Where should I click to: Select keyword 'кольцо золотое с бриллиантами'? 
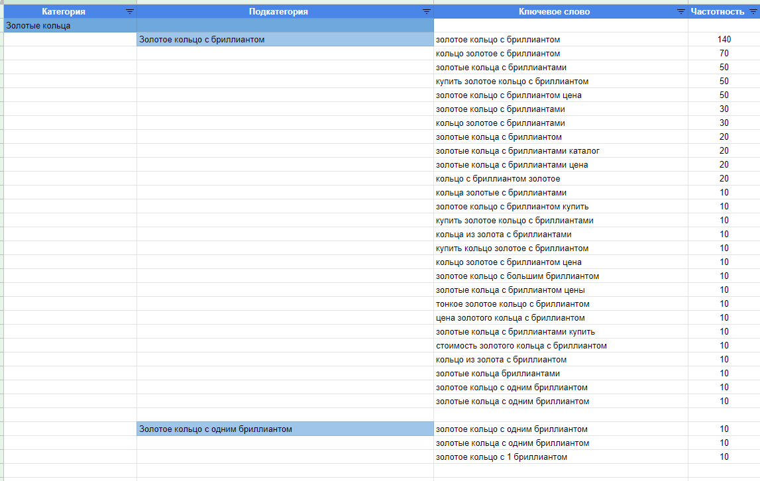(500, 123)
